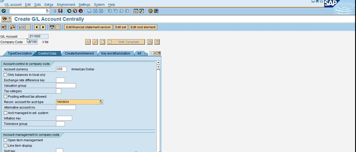Image resolution: width=356 pixels, height=152 pixels.
Task: Click the trash can Delete icon
Action: click(x=157, y=42)
